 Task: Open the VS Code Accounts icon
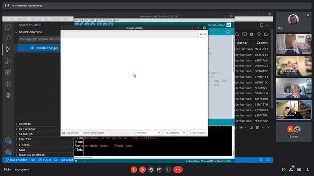click(8, 140)
